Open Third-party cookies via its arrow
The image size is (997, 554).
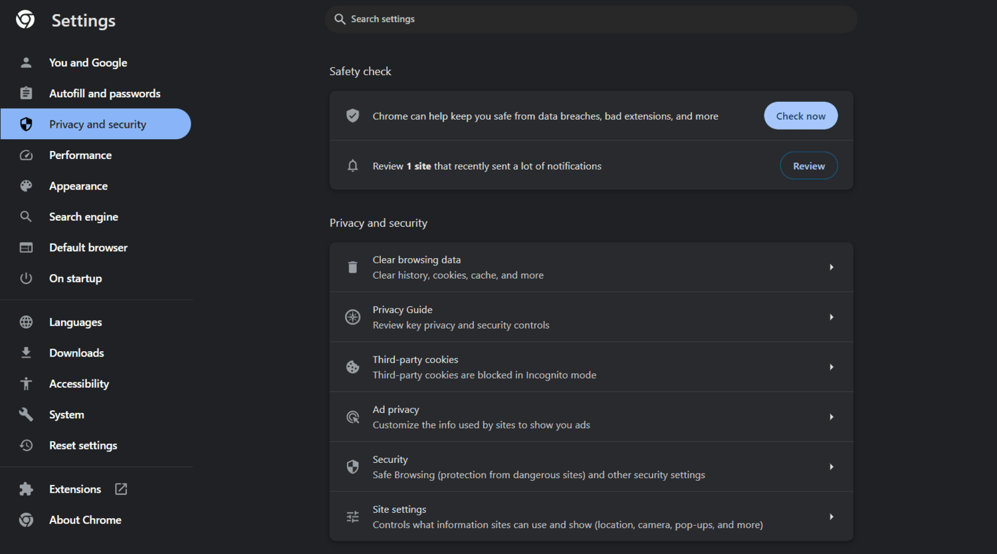pos(831,367)
